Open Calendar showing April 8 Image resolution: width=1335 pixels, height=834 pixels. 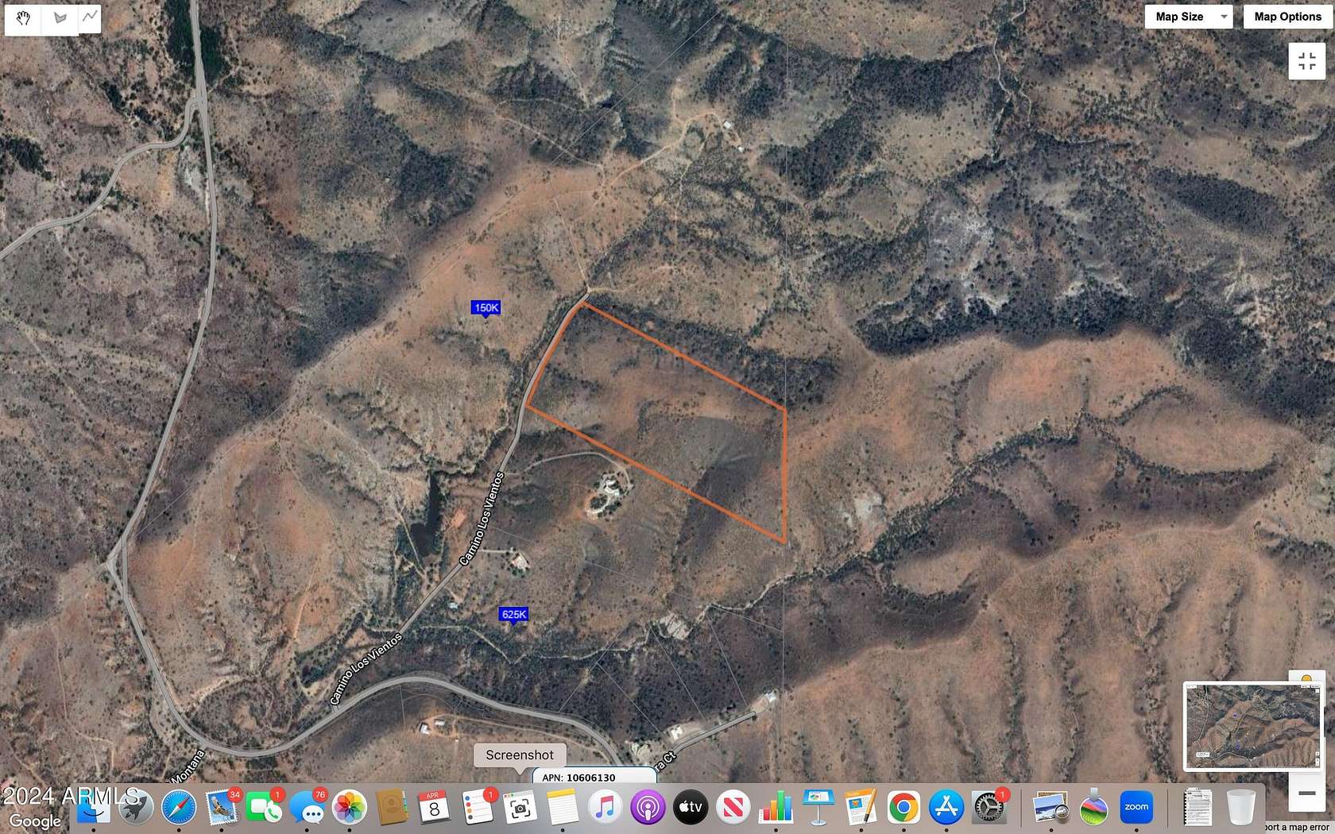click(x=433, y=808)
